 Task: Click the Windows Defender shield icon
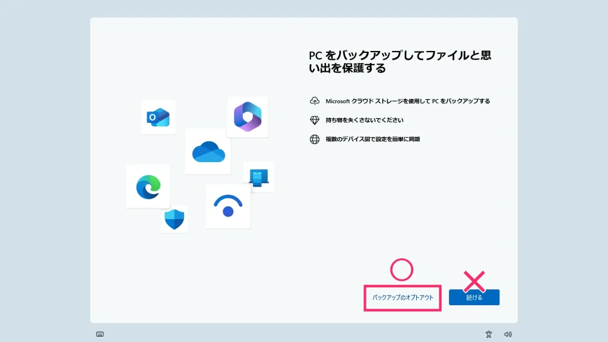tap(175, 220)
